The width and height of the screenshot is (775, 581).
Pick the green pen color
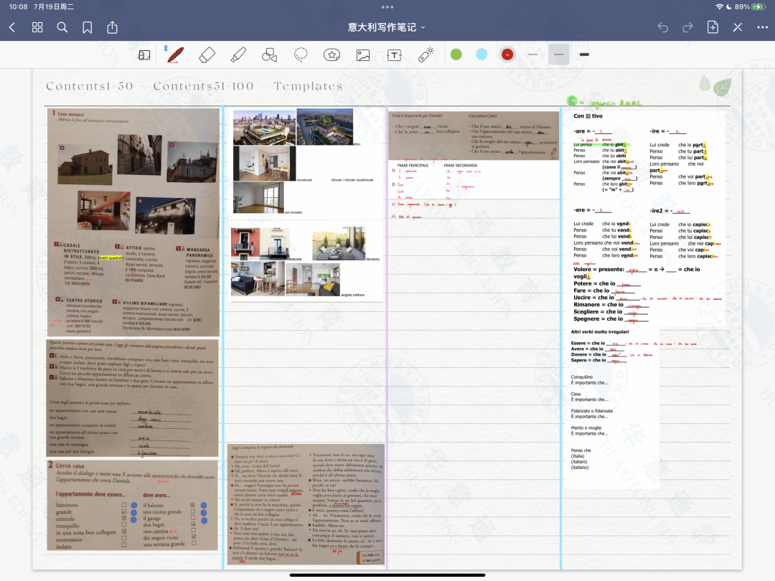point(456,55)
